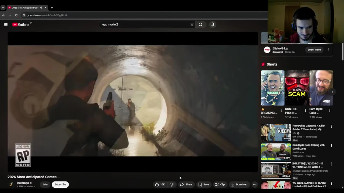Share the video
The width and height of the screenshot is (344, 193).
click(x=186, y=184)
